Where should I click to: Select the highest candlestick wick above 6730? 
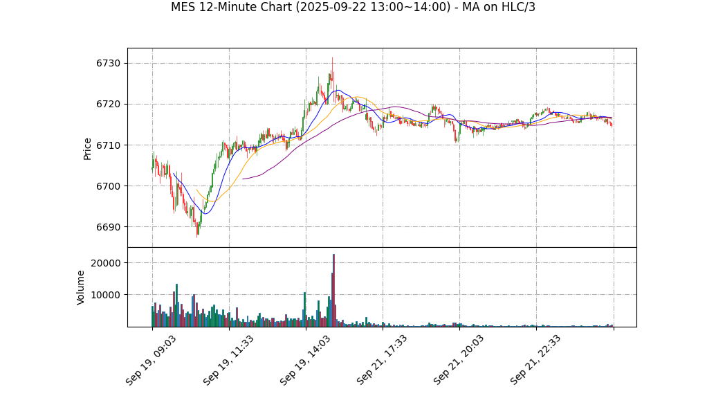point(332,68)
